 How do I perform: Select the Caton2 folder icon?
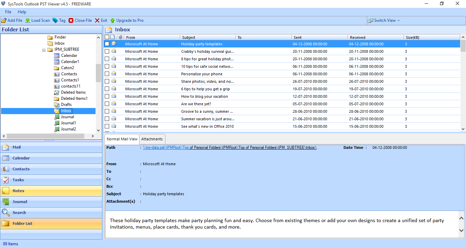coord(57,68)
